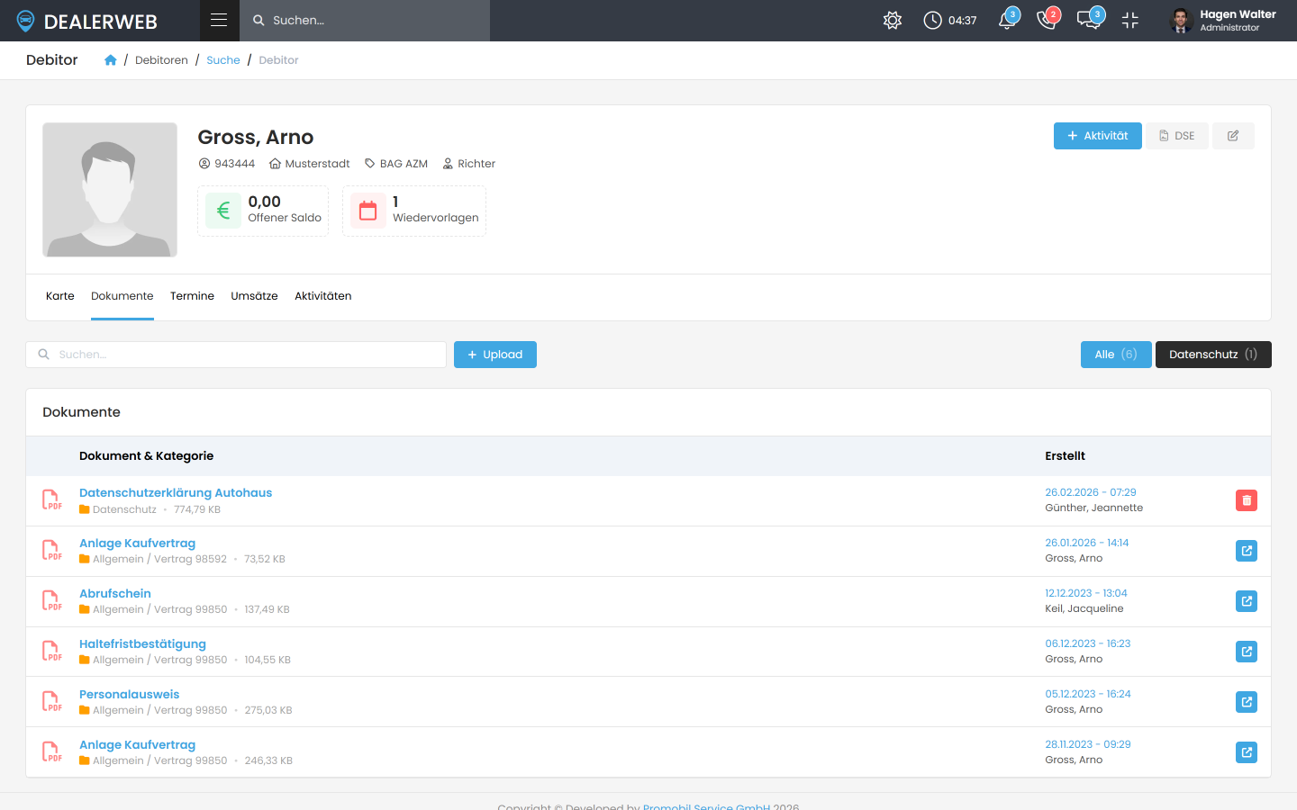Open the chat messages icon
This screenshot has height=810, width=1297.
[1089, 20]
